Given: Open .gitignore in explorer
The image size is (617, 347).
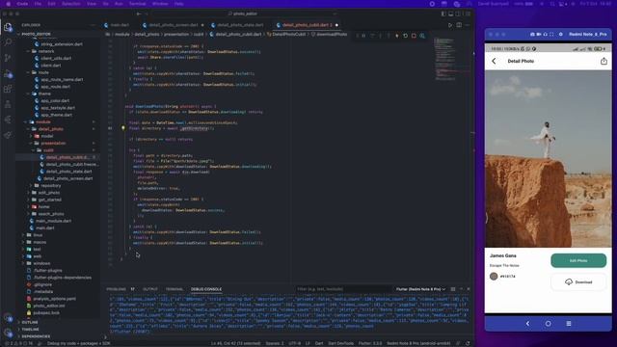Looking at the screenshot, I should (42, 284).
